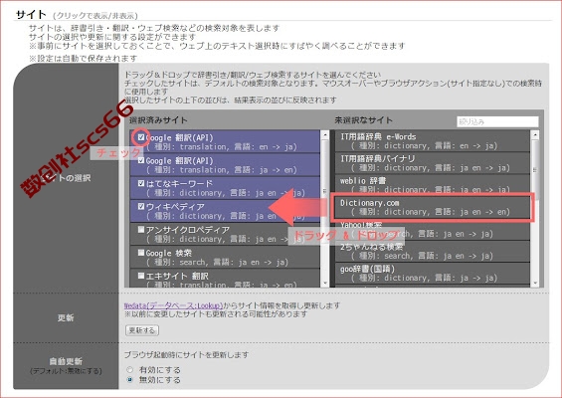Click the 更新する button
Image resolution: width=562 pixels, height=398 pixels.
point(142,330)
